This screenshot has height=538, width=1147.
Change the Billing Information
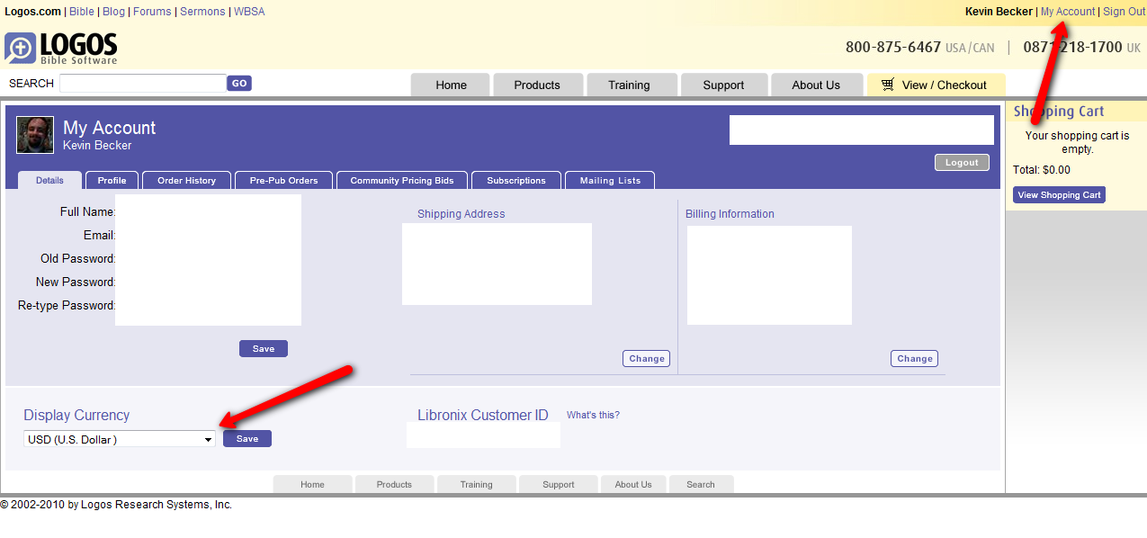pos(915,358)
